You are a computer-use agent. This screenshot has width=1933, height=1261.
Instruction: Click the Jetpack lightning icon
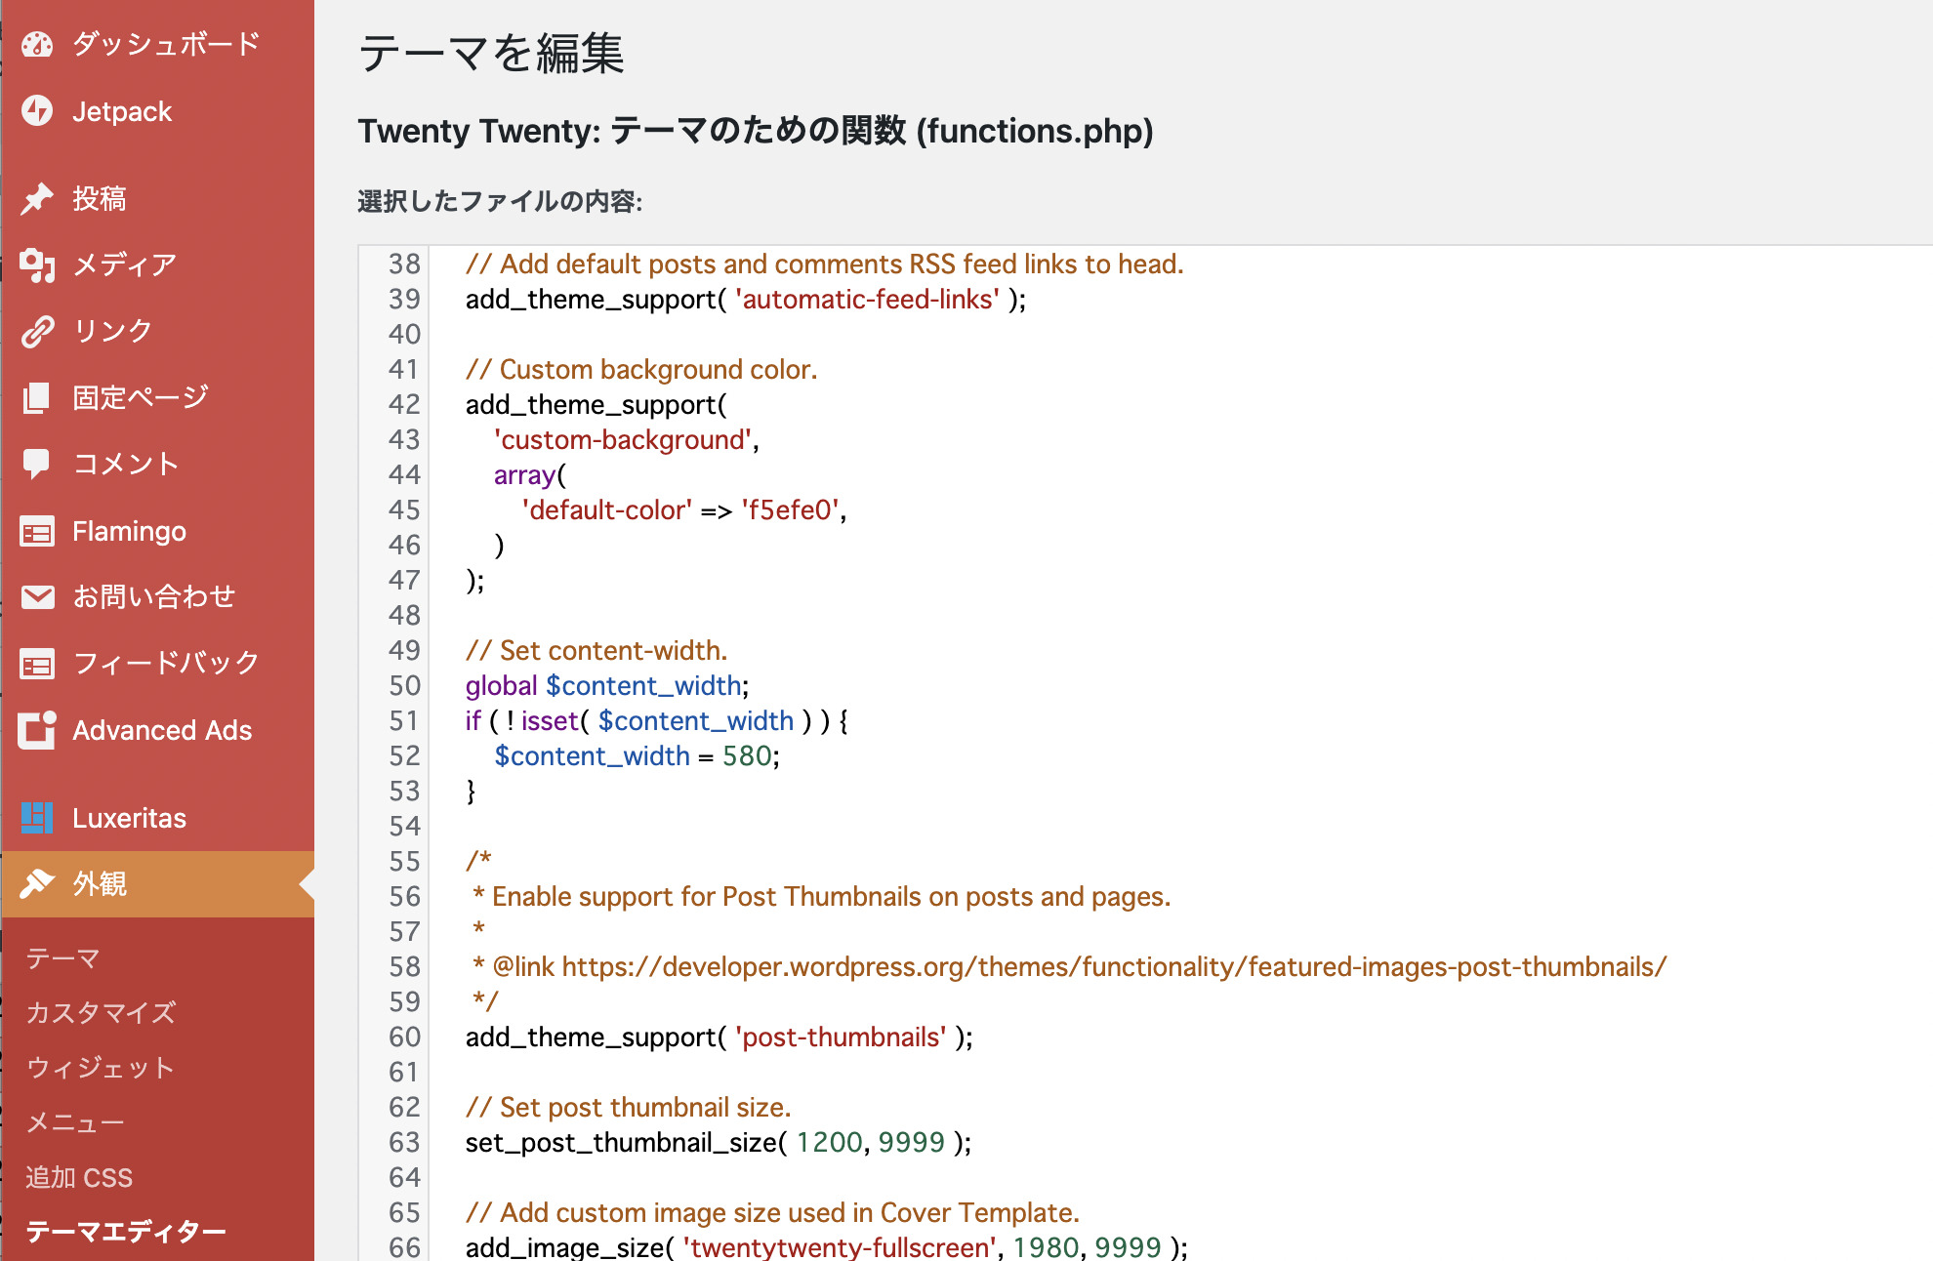tap(37, 110)
